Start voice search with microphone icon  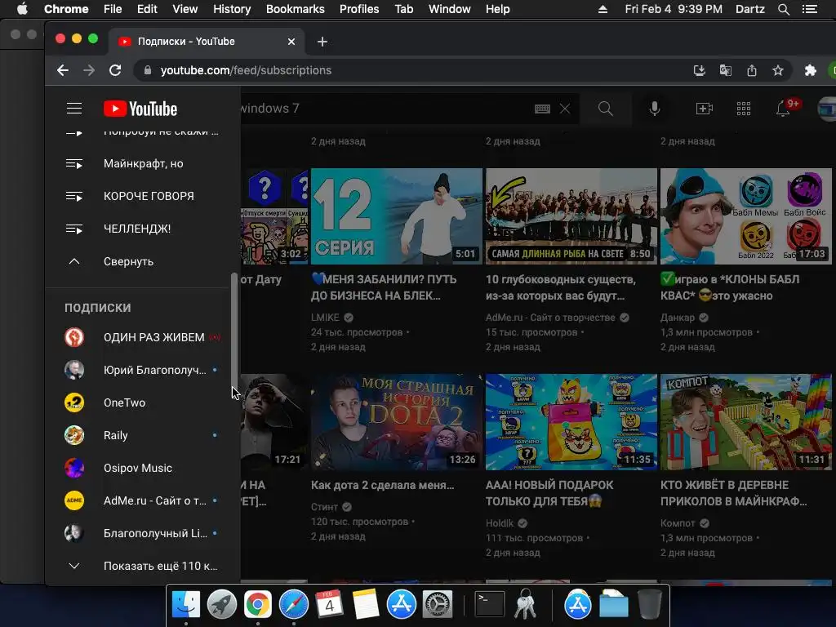(x=655, y=109)
